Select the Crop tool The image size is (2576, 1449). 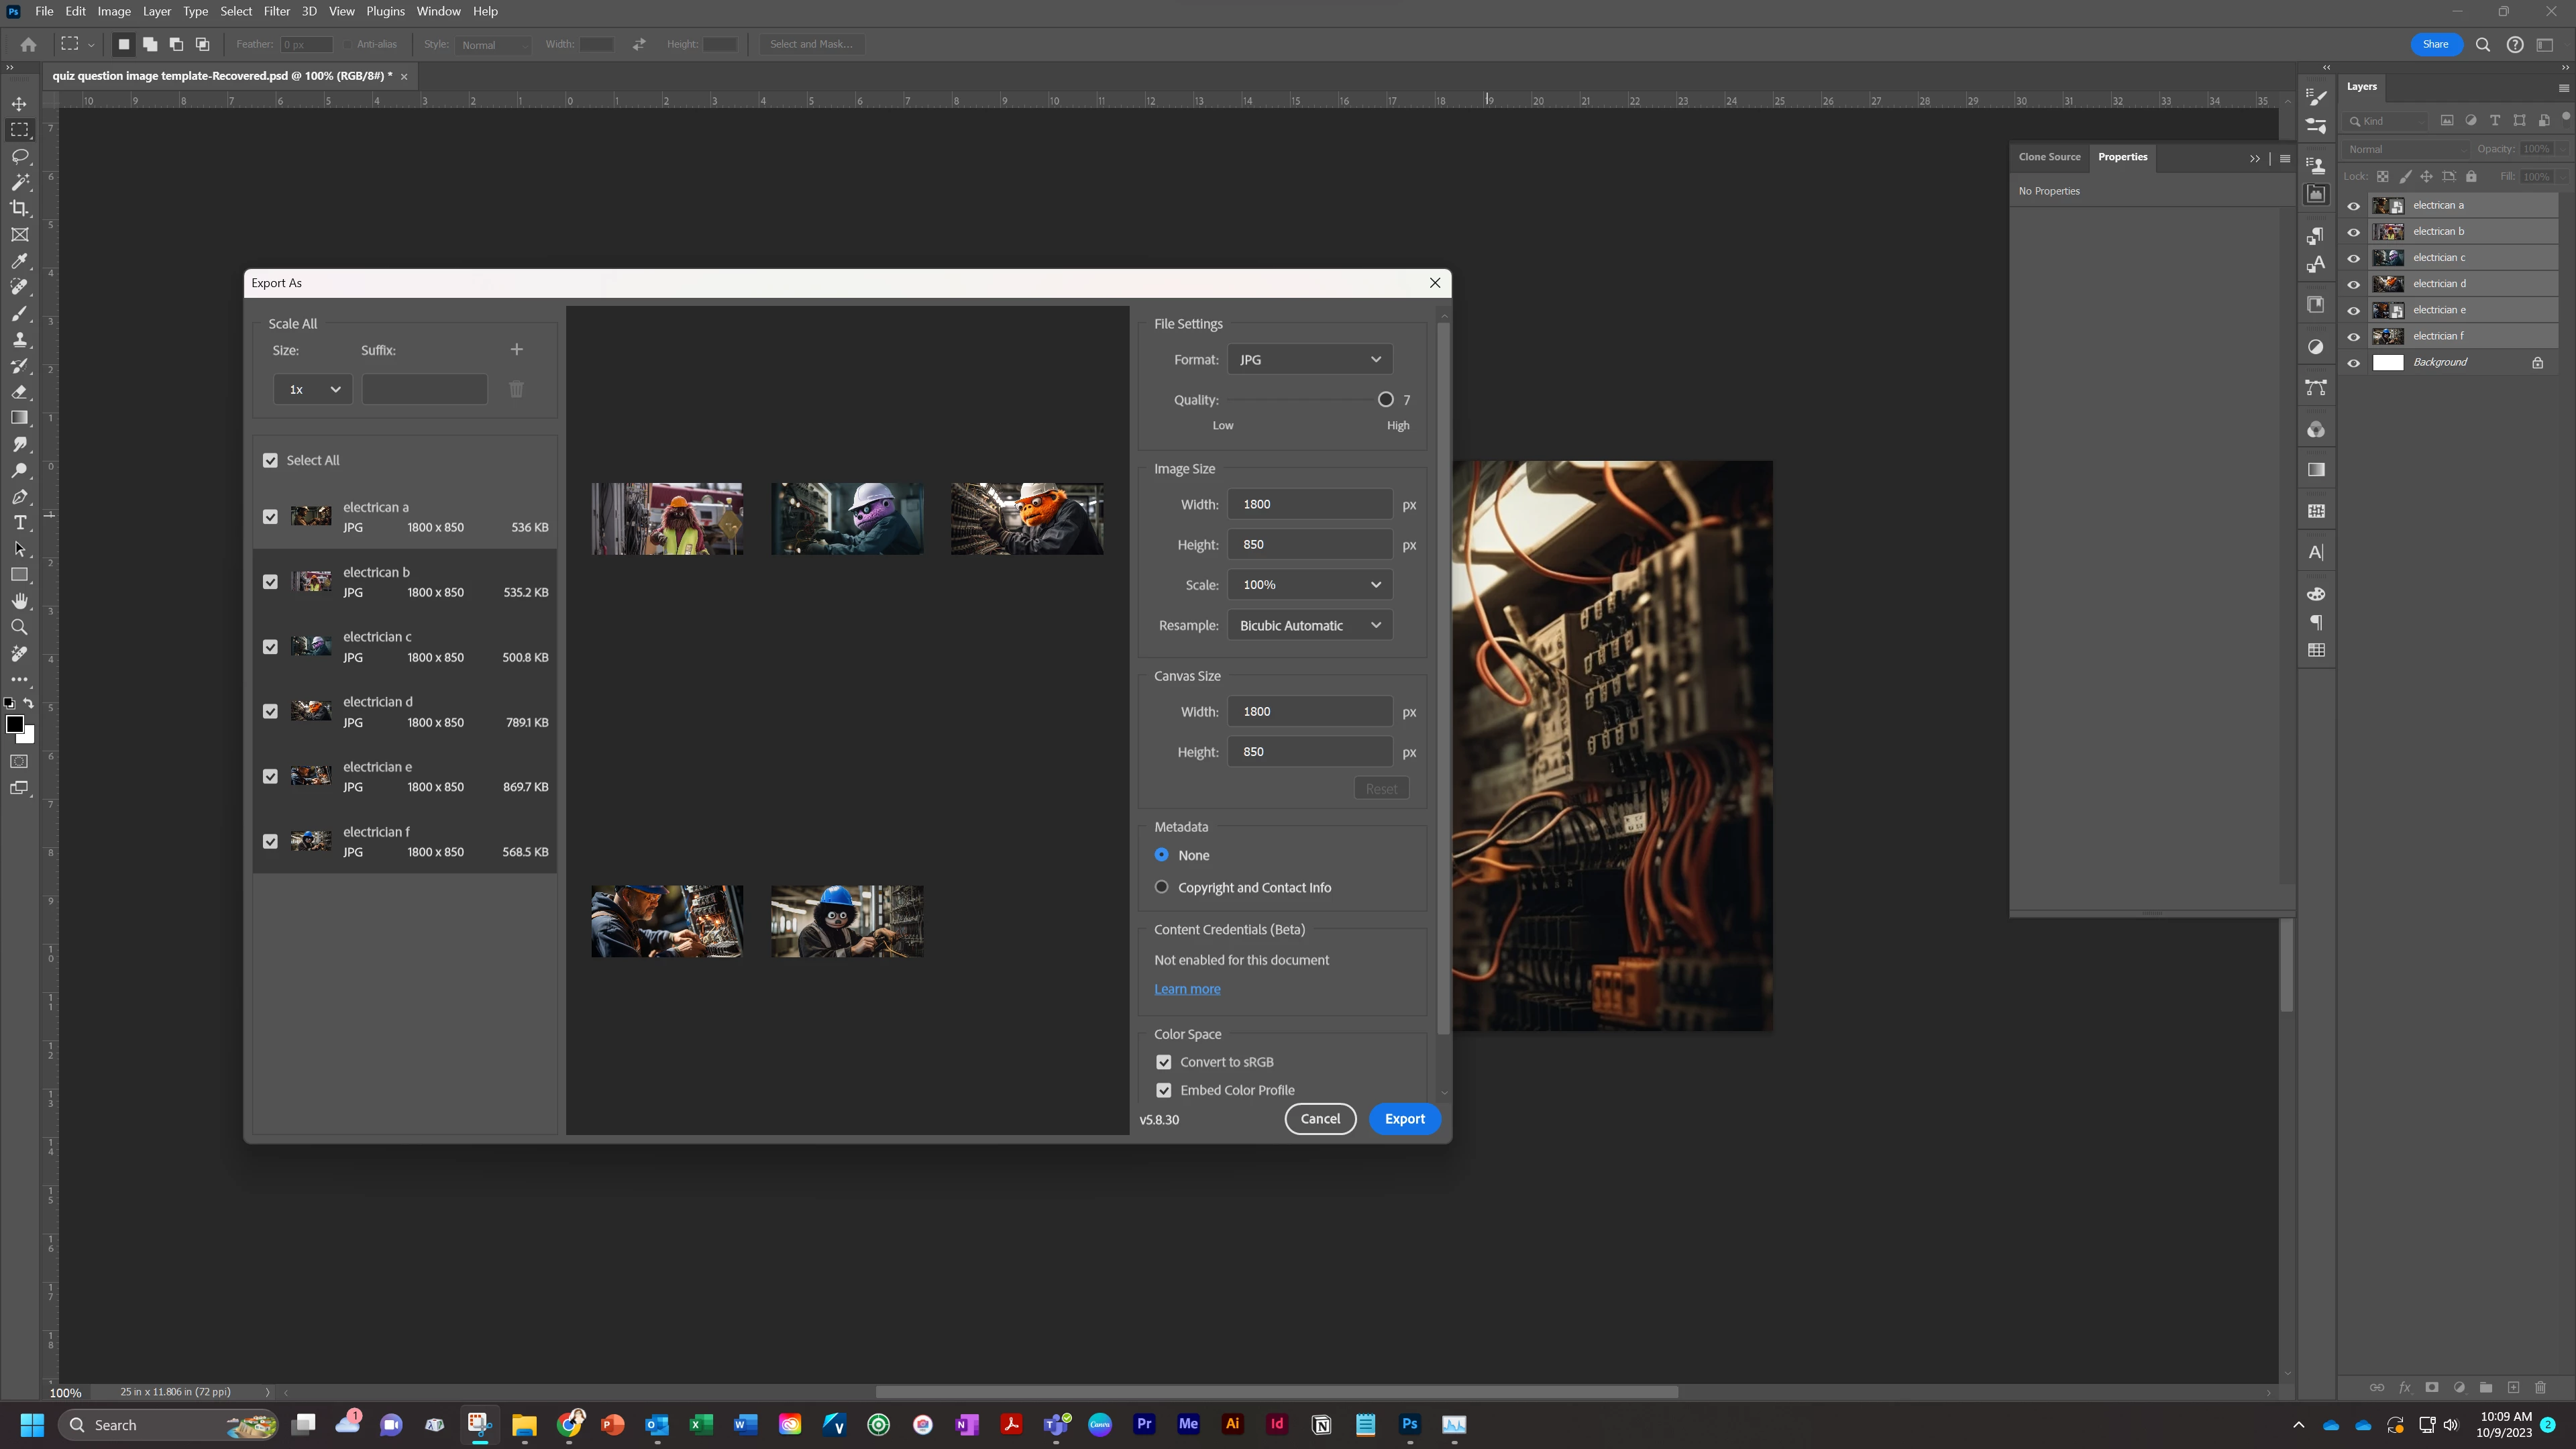(19, 208)
